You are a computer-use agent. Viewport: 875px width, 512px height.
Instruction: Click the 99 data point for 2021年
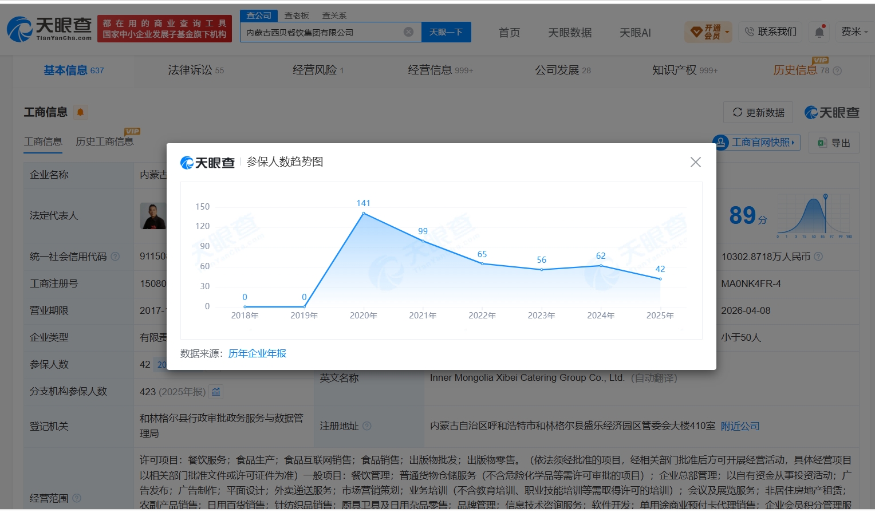(x=423, y=241)
